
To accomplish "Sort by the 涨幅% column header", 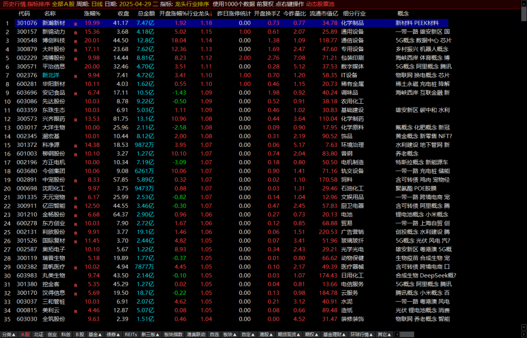I will (92, 14).
